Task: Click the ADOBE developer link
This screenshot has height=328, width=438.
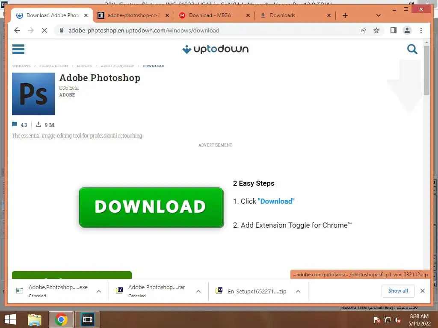Action: point(67,95)
